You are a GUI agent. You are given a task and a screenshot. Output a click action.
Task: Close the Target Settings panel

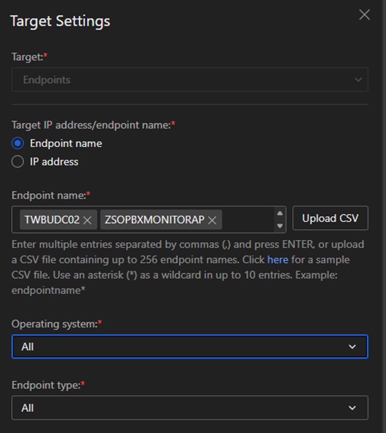(x=364, y=15)
